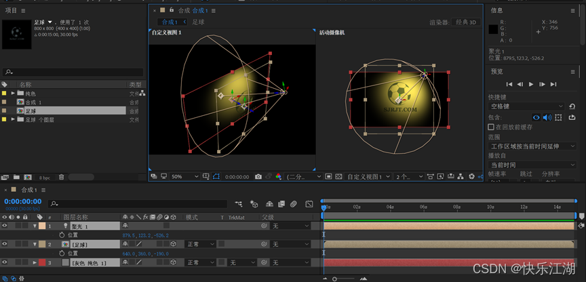The image size is (586, 282).
Task: Expand the 纯色 folder in project panel
Action: (x=13, y=93)
